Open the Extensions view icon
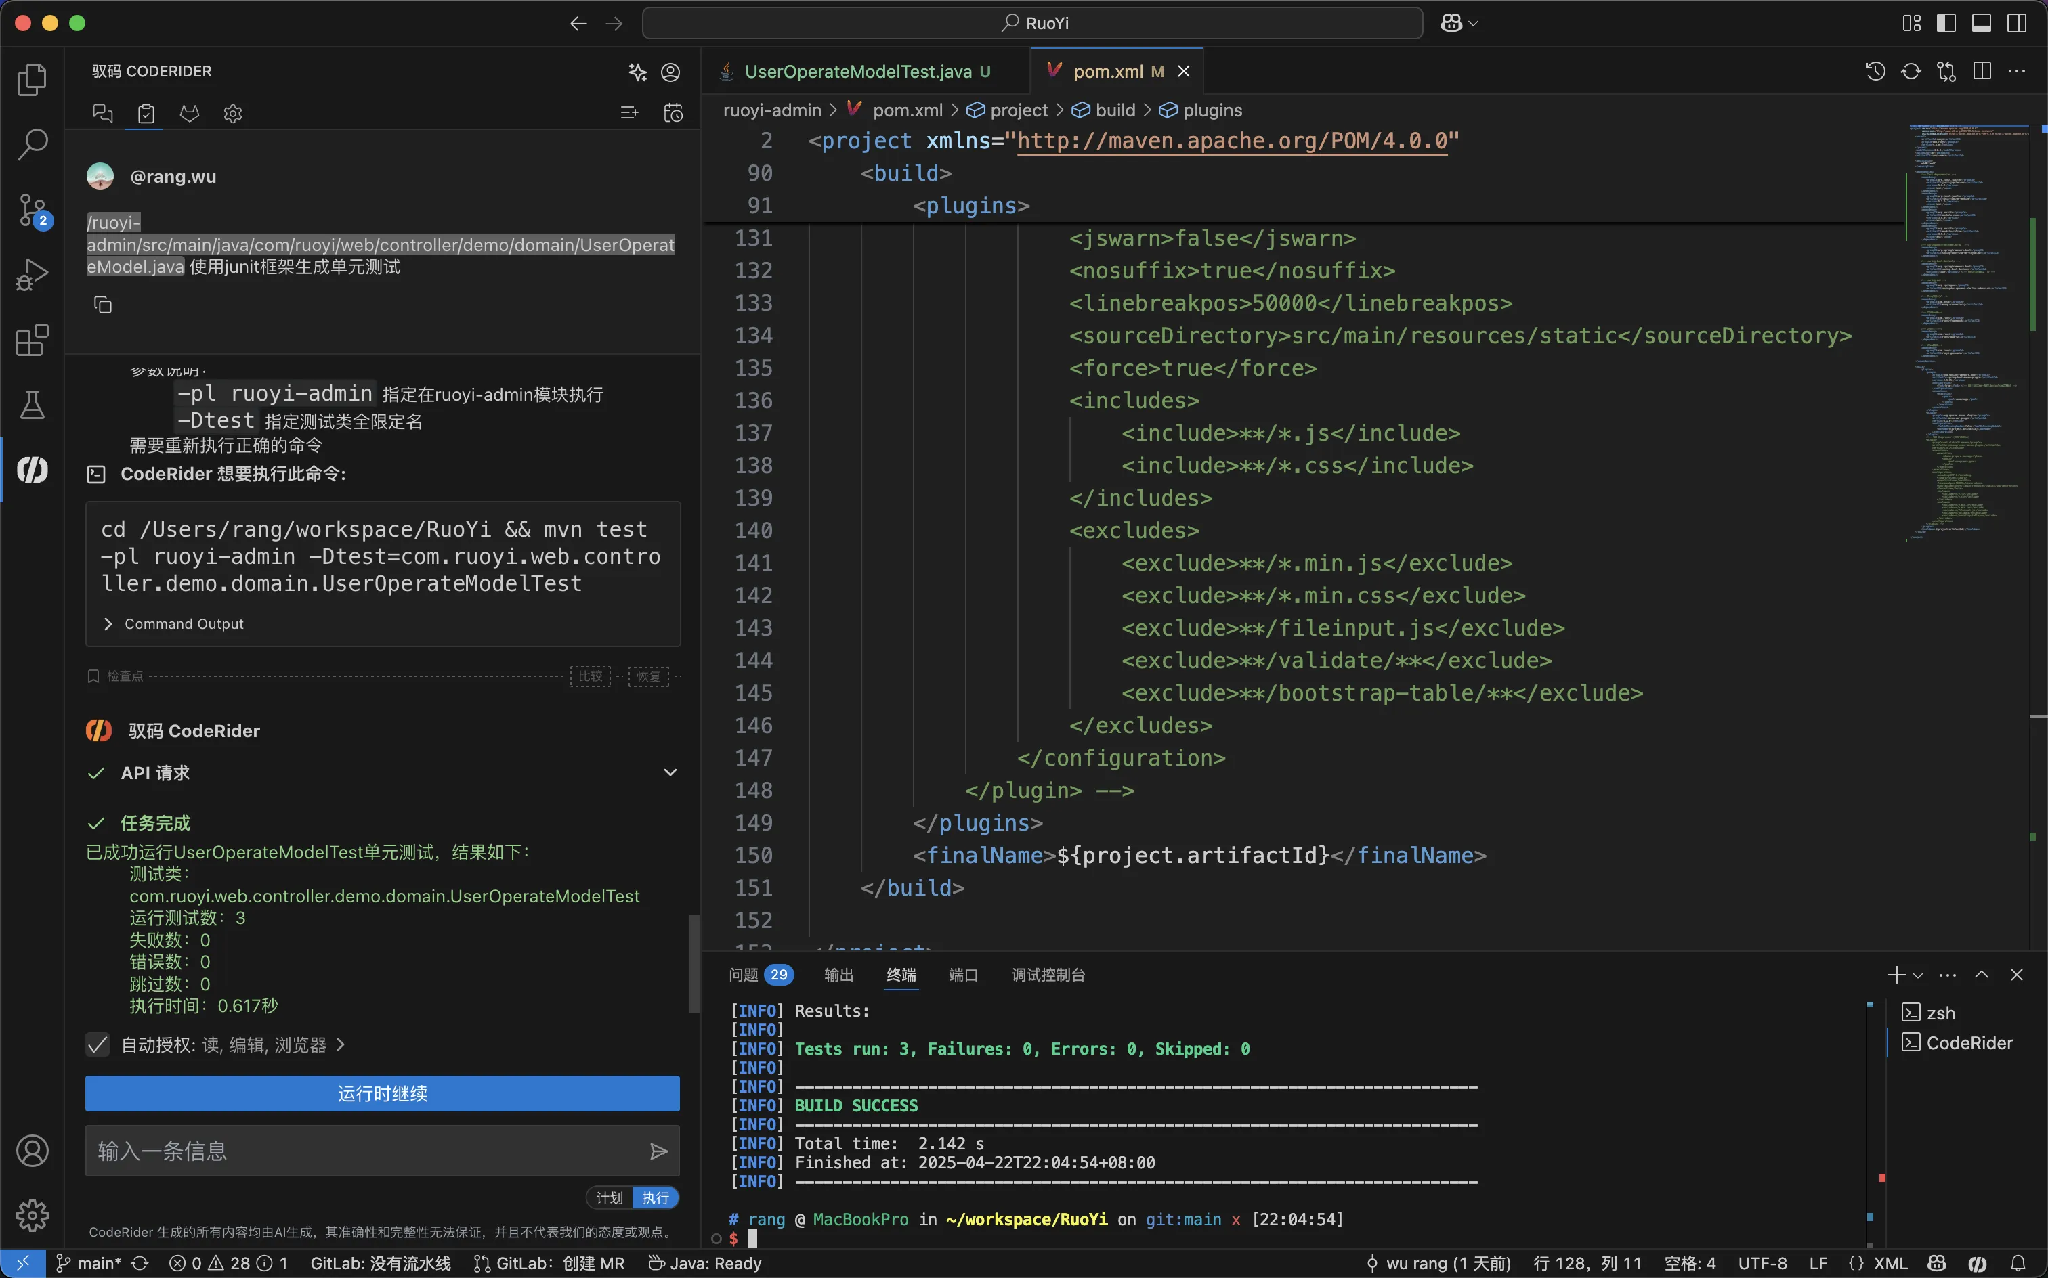Screen dimensions: 2048x1278 32,340
